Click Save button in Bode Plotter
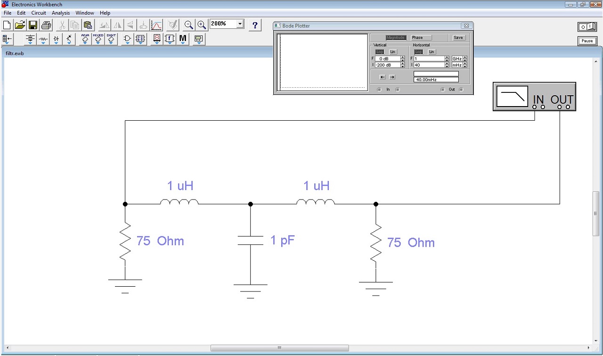 (458, 38)
